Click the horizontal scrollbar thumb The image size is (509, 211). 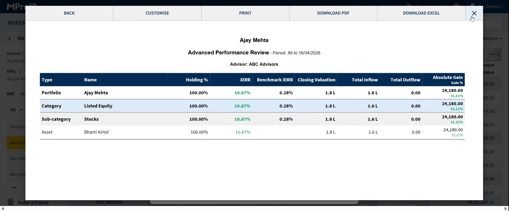tap(254, 202)
